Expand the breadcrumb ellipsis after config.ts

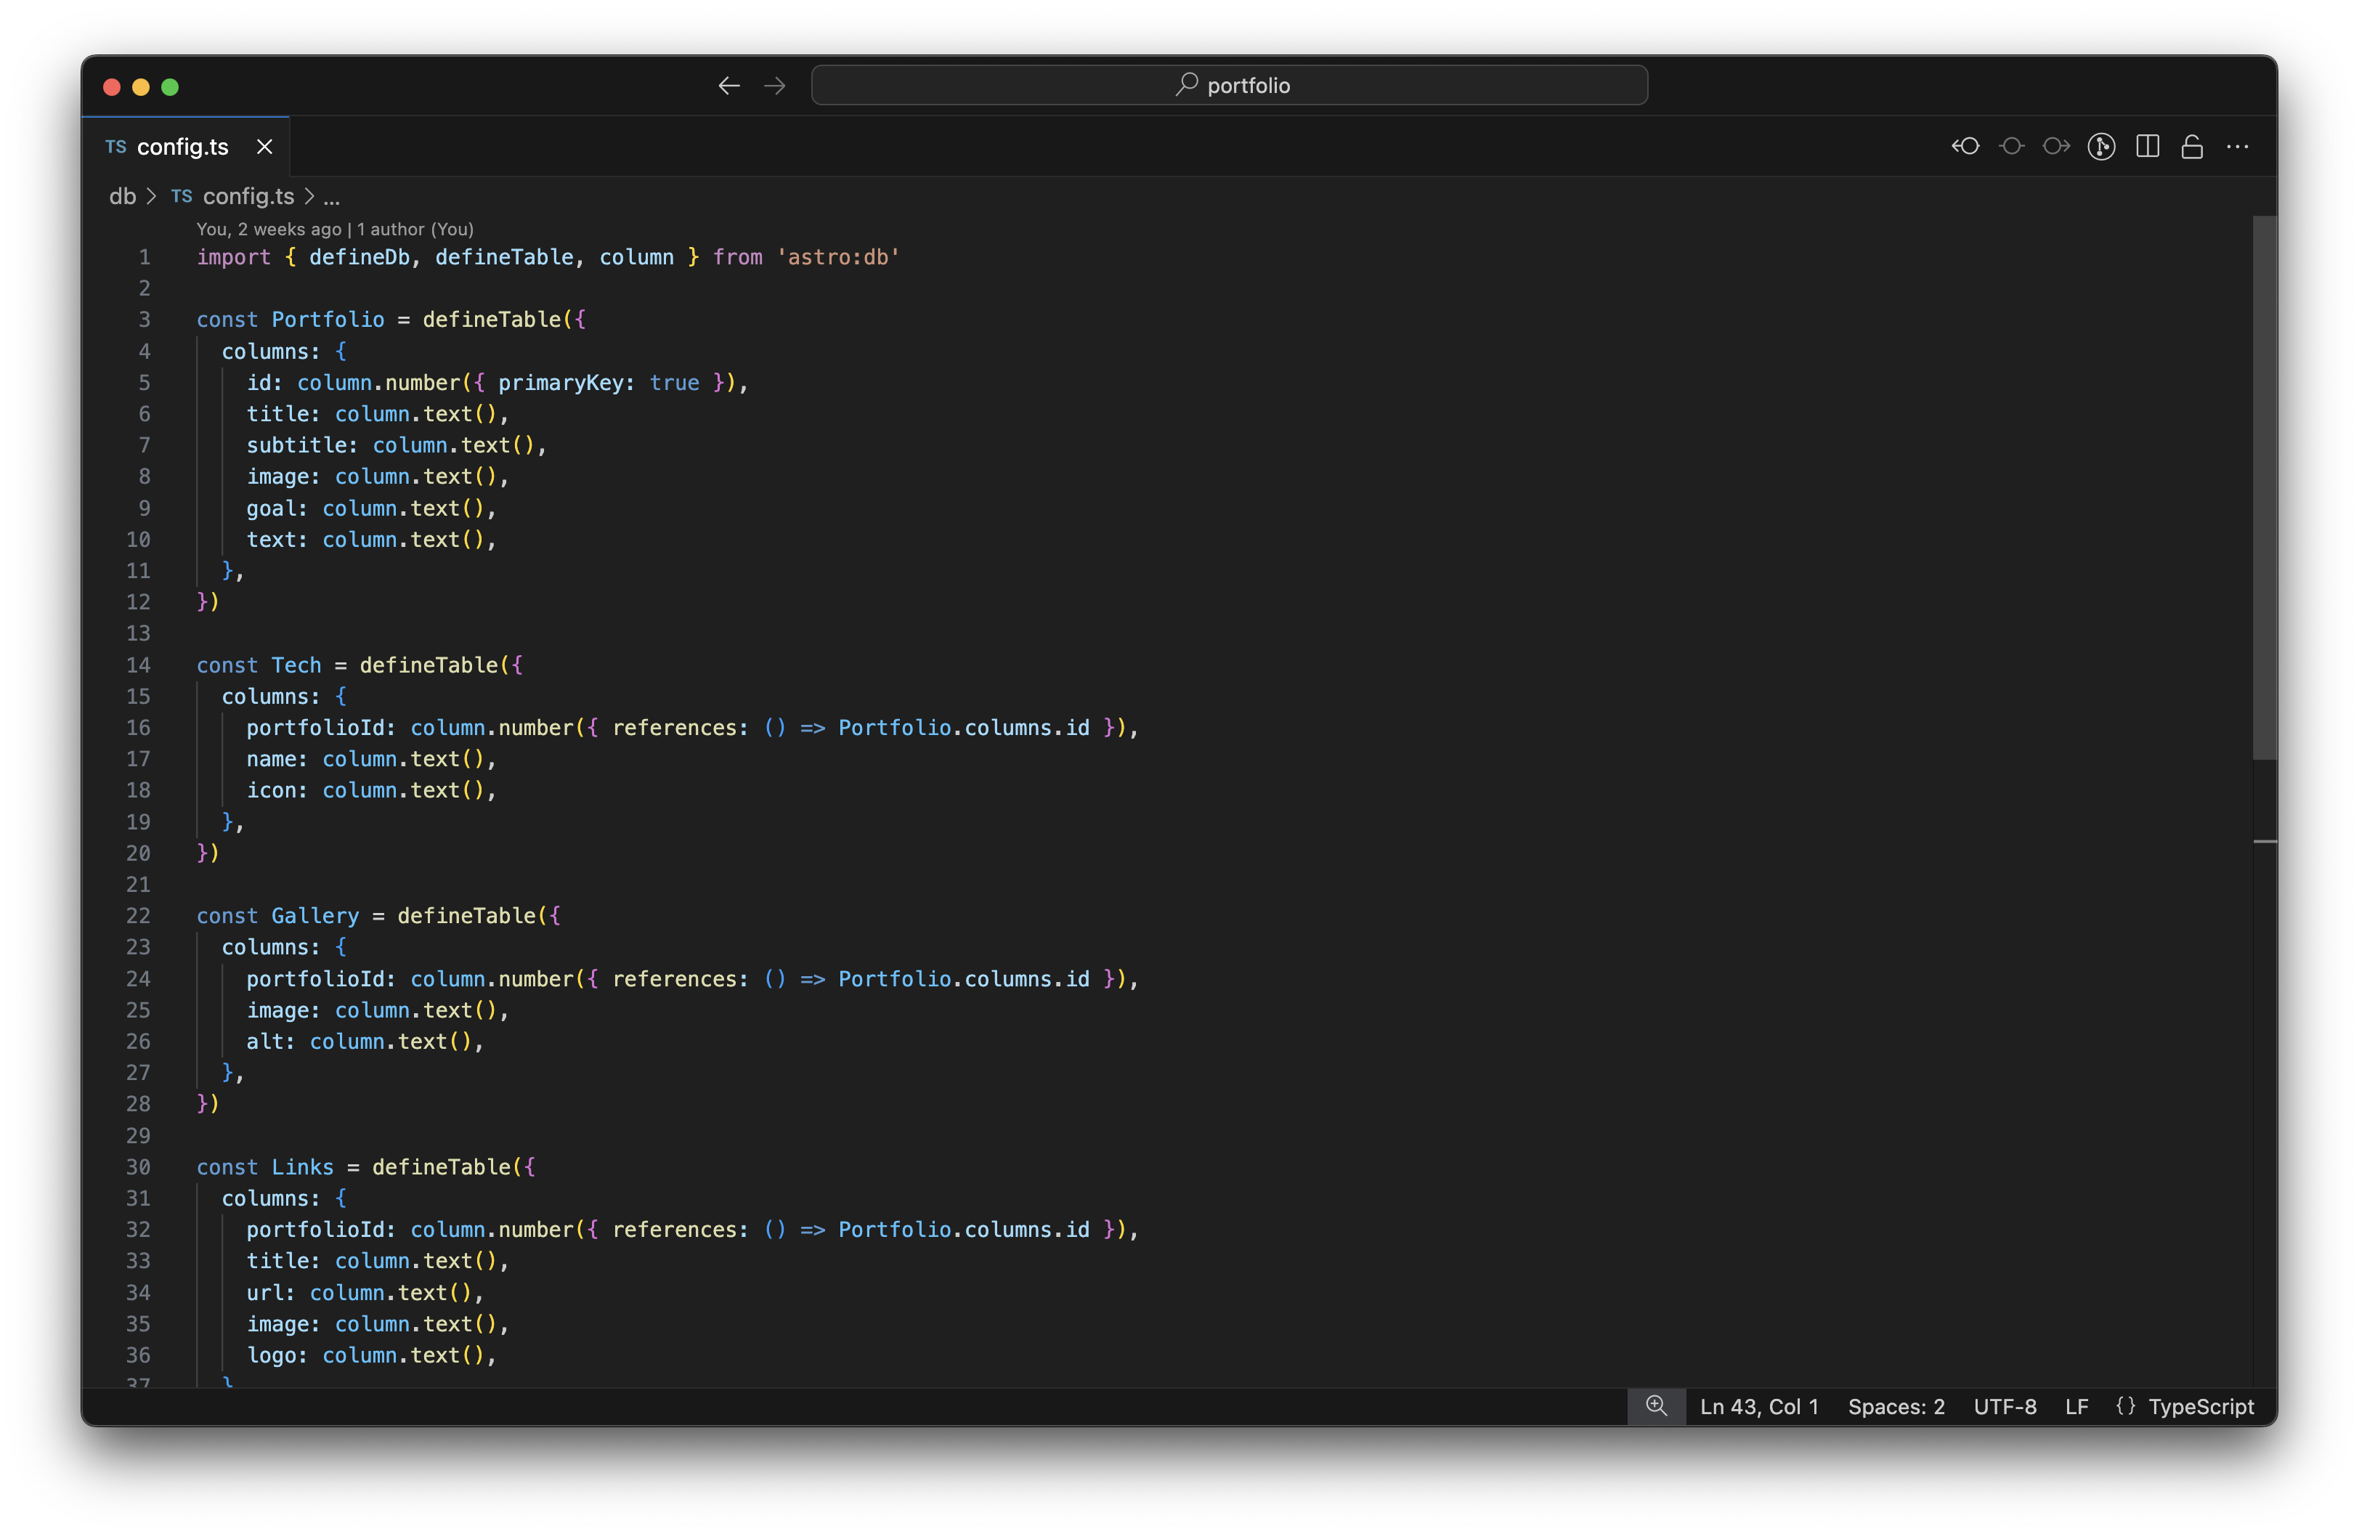point(331,196)
